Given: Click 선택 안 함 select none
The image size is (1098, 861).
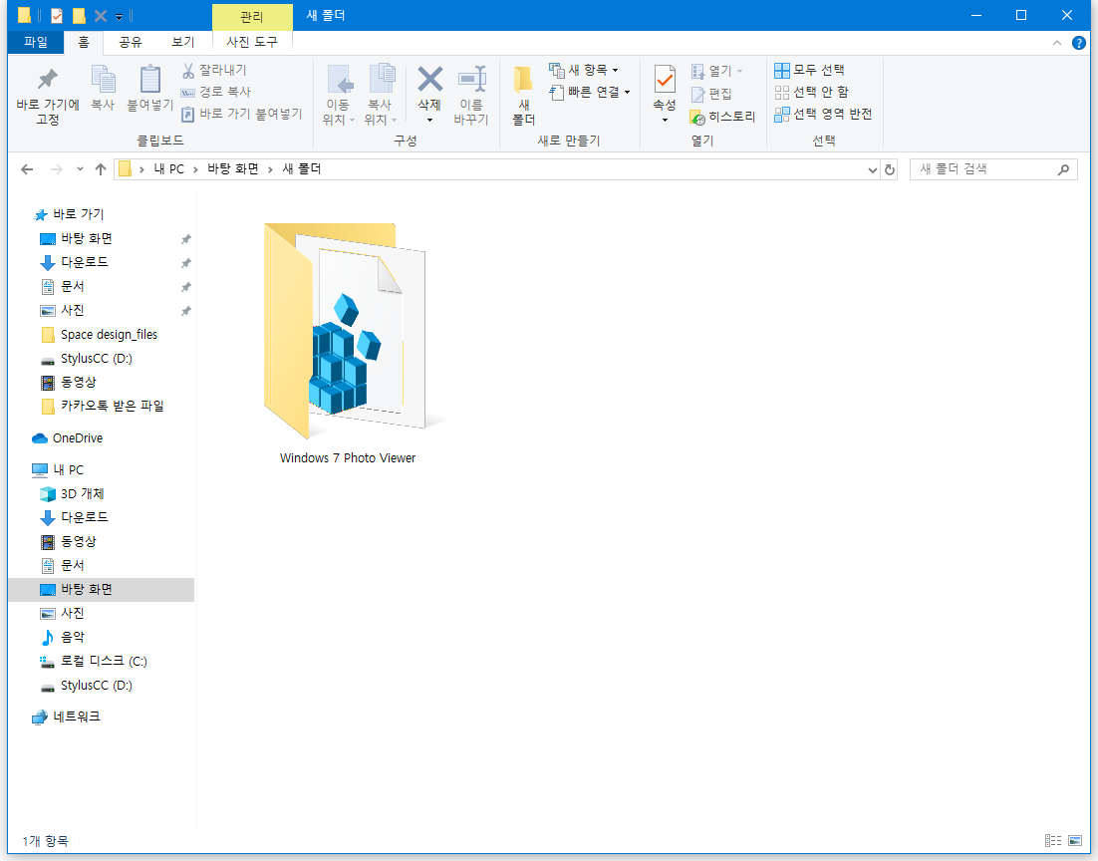Looking at the screenshot, I should (x=812, y=92).
